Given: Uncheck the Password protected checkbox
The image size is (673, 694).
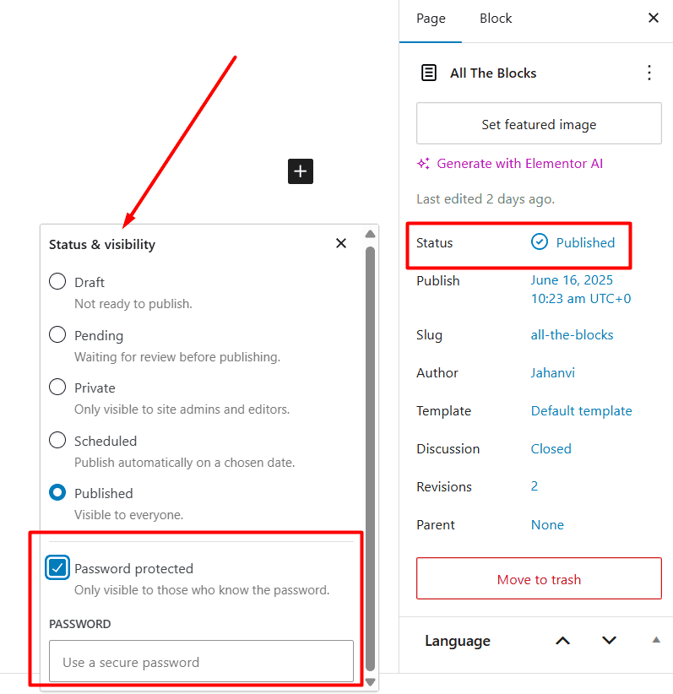Looking at the screenshot, I should click(x=57, y=567).
